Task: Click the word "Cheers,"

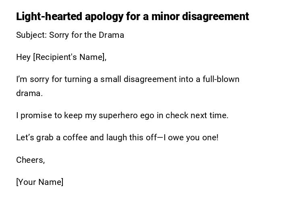Action: pyautogui.click(x=30, y=160)
